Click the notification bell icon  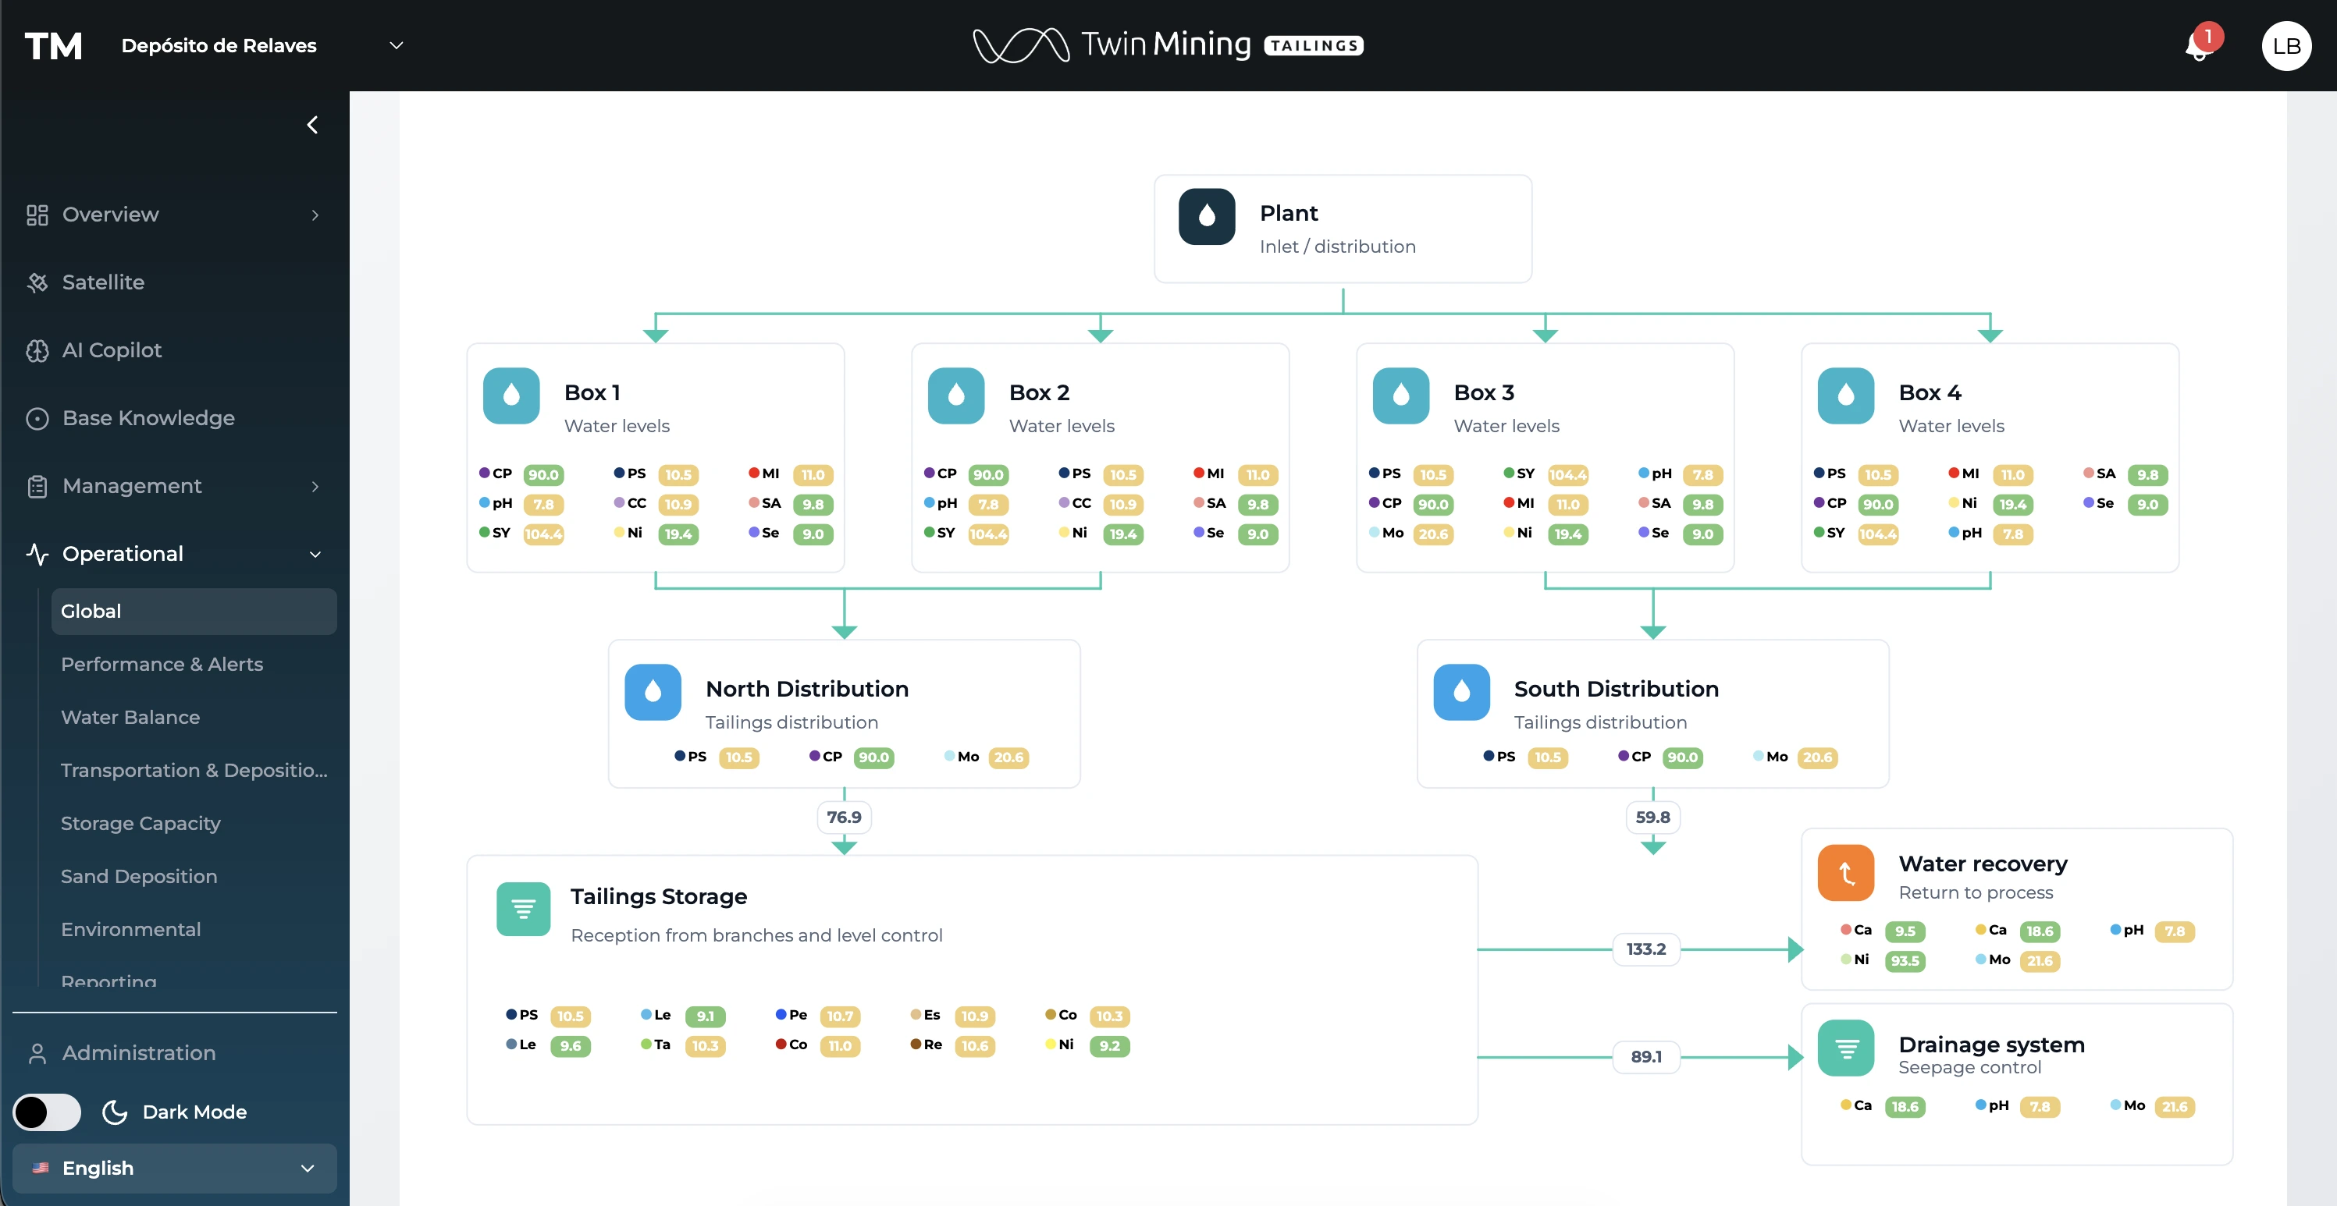[2198, 45]
